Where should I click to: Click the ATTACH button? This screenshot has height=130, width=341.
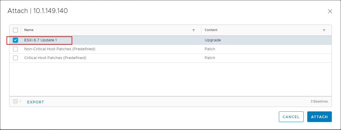(319, 117)
